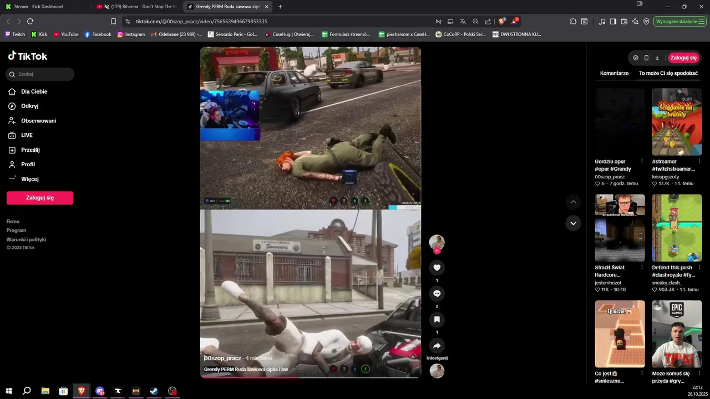Open the CaseHug bookmark
Screen dimensions: 710x399
pyautogui.click(x=289, y=34)
